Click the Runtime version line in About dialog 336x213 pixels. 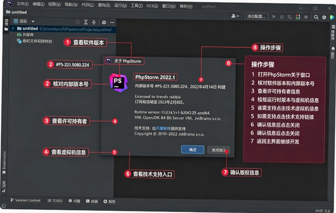[x=172, y=113]
